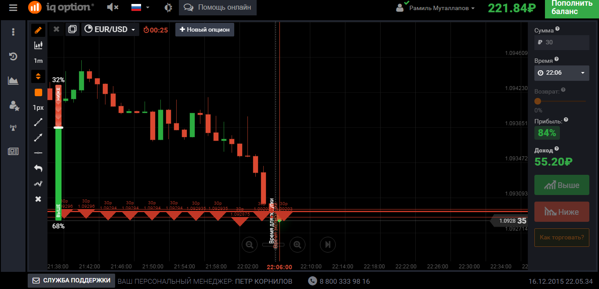Click the 68% ВЫШЕ sentiment label
599x289 pixels.
click(x=58, y=226)
